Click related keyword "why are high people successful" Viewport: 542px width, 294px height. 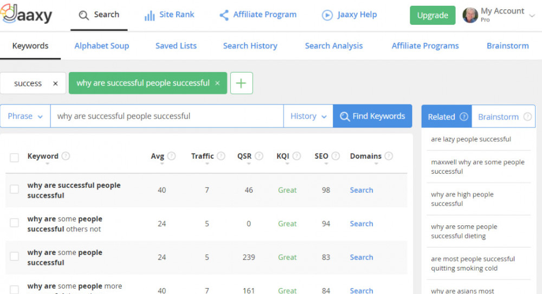[462, 199]
